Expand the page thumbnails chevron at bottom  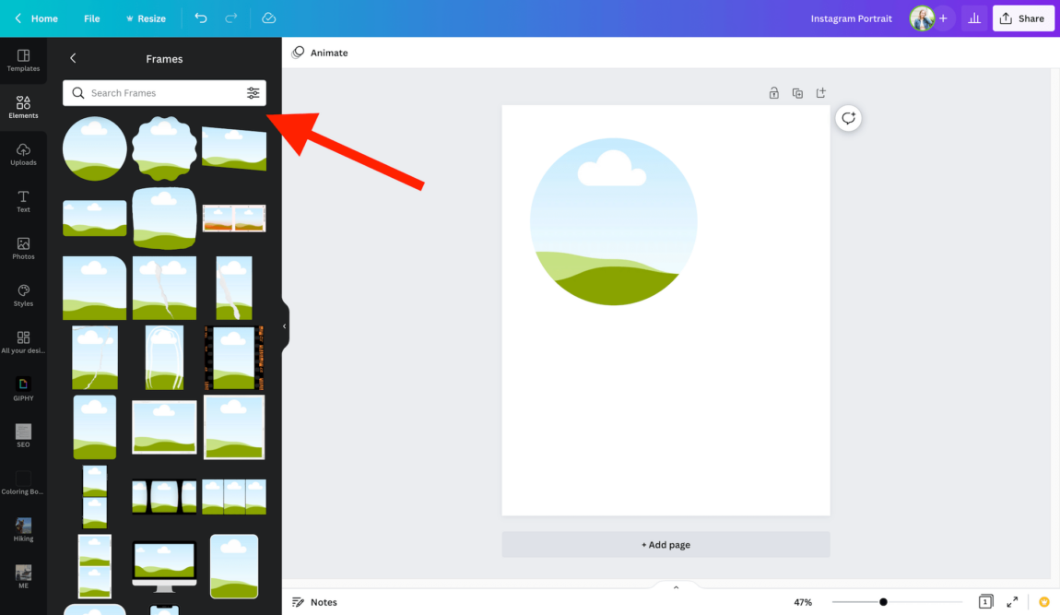tap(676, 587)
